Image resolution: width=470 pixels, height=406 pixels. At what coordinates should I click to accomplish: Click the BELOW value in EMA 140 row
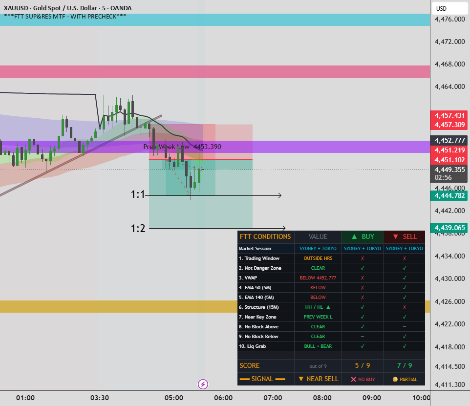pyautogui.click(x=318, y=297)
